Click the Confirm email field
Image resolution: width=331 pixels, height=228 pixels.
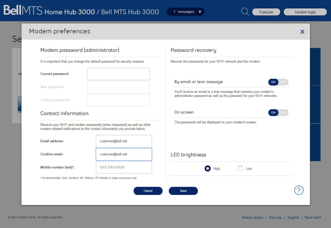(124, 154)
